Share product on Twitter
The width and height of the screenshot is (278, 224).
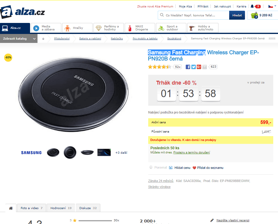(193, 67)
